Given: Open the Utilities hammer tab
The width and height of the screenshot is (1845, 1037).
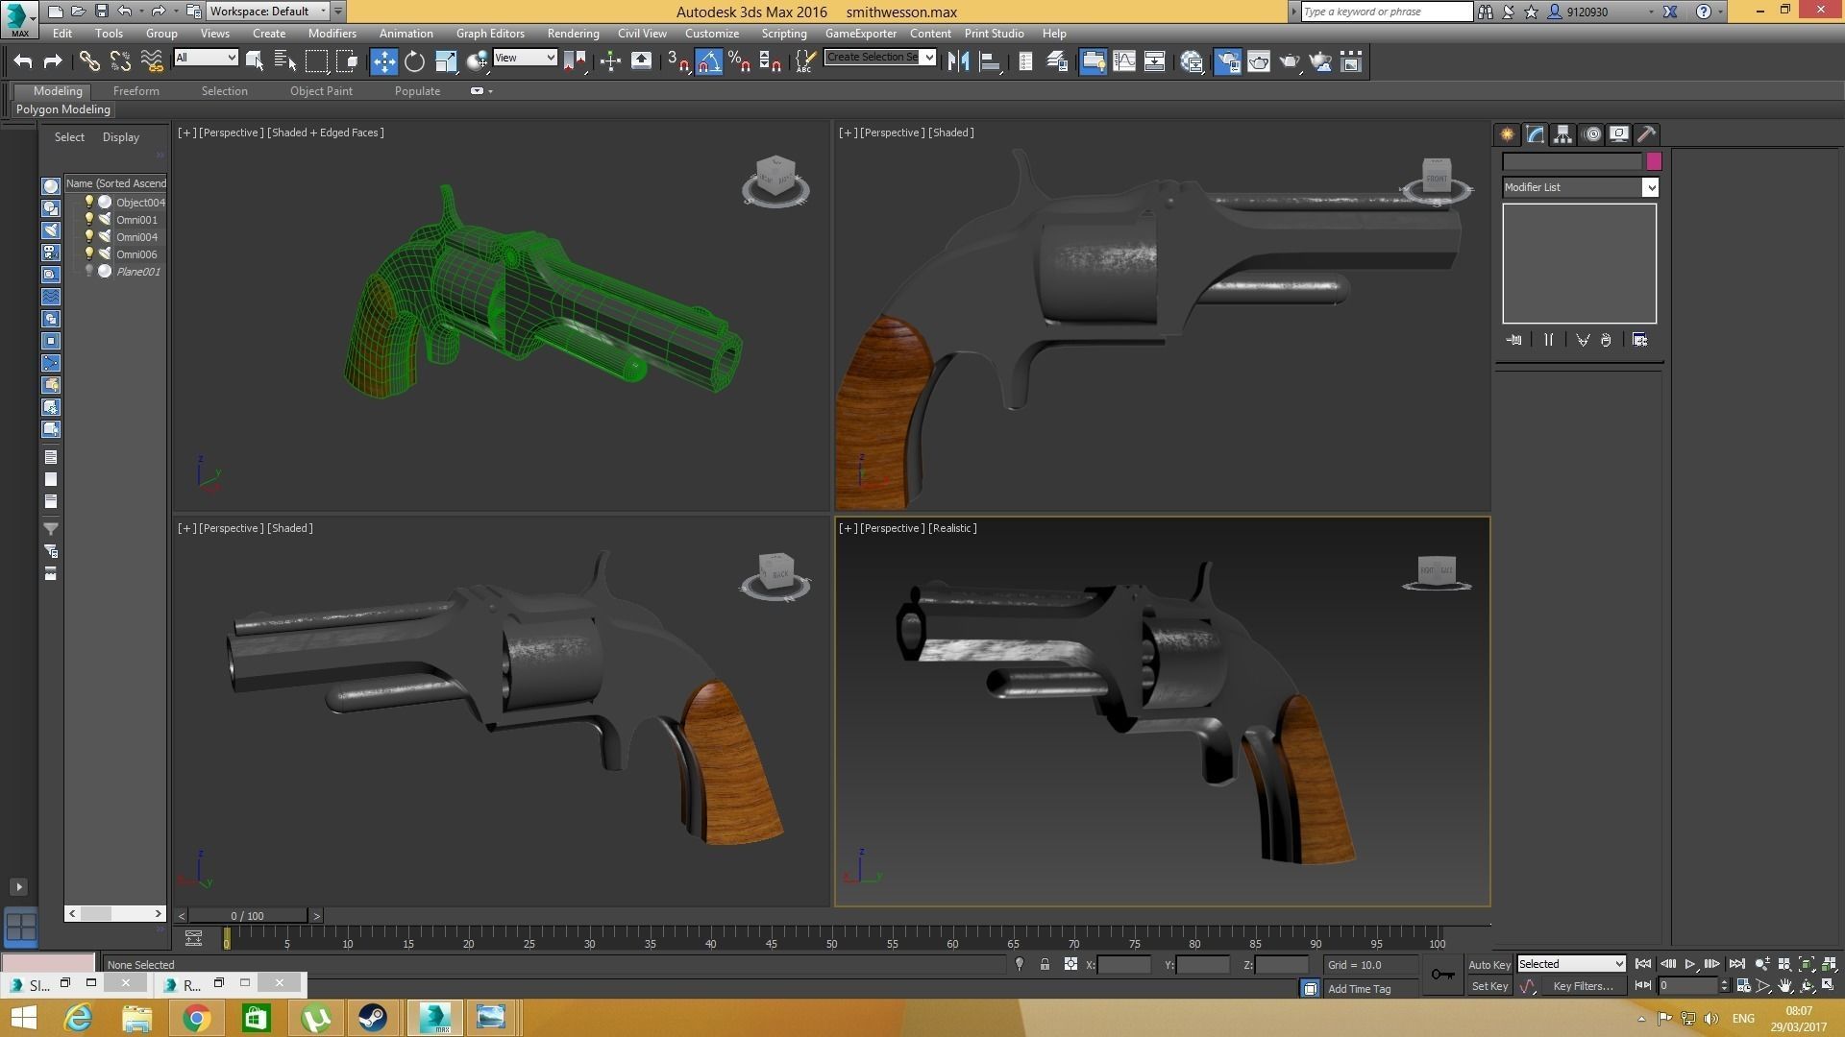Looking at the screenshot, I should pyautogui.click(x=1646, y=134).
